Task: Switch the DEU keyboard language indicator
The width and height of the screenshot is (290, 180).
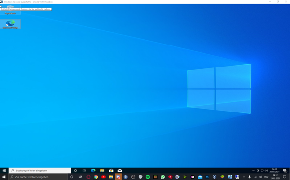Action: point(266,177)
